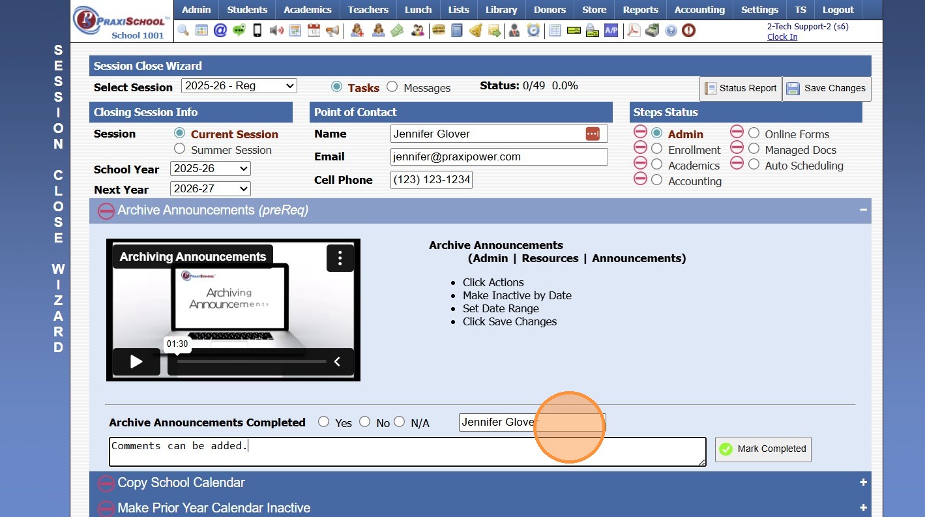Click Logout in the top menu
This screenshot has width=925, height=517.
[x=838, y=10]
